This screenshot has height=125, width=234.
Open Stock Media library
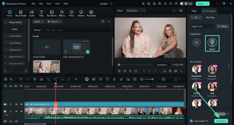21,13
